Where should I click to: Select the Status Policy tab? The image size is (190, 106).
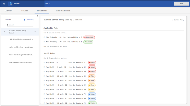42,11
